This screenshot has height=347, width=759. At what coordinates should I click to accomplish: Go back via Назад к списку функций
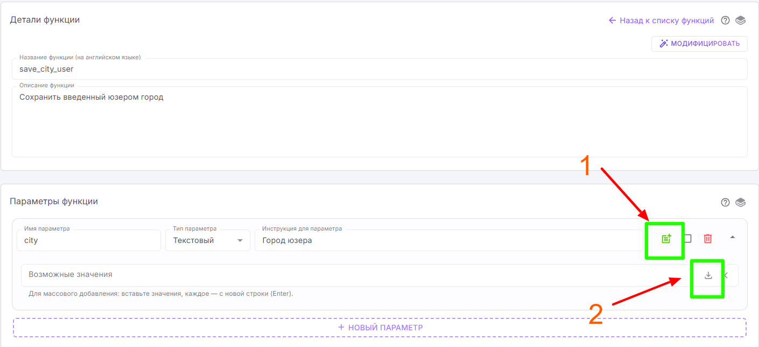pos(666,20)
